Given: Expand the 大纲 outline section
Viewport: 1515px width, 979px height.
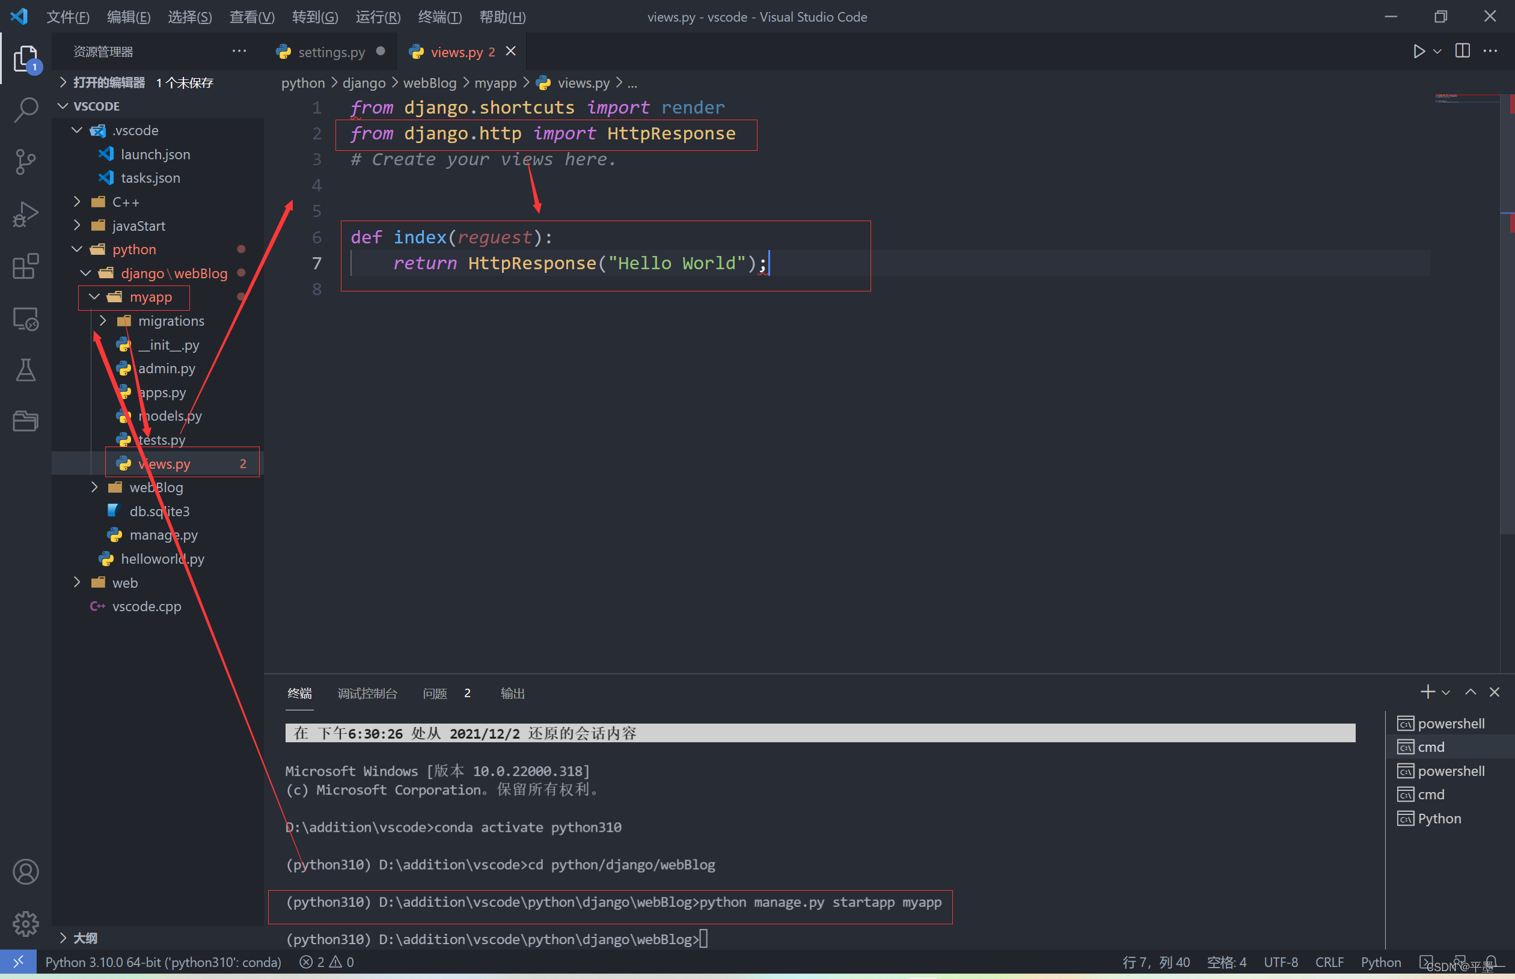Looking at the screenshot, I should [x=85, y=938].
